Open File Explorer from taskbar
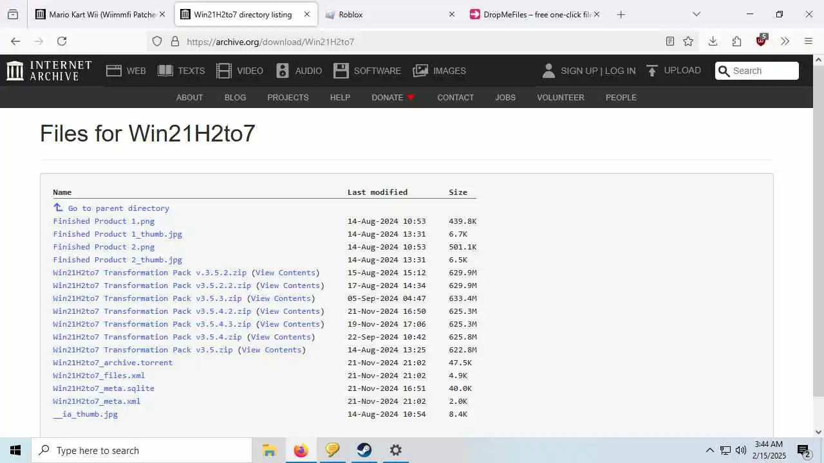 point(269,450)
